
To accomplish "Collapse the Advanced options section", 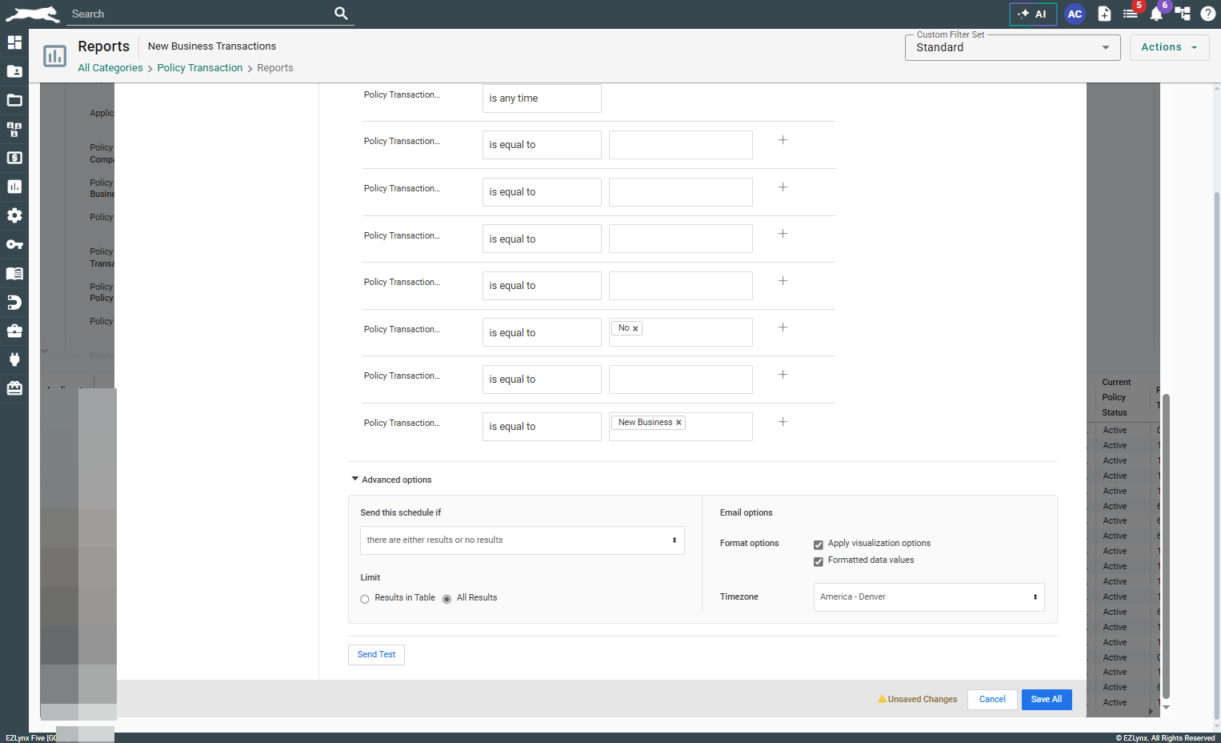I will tap(392, 480).
